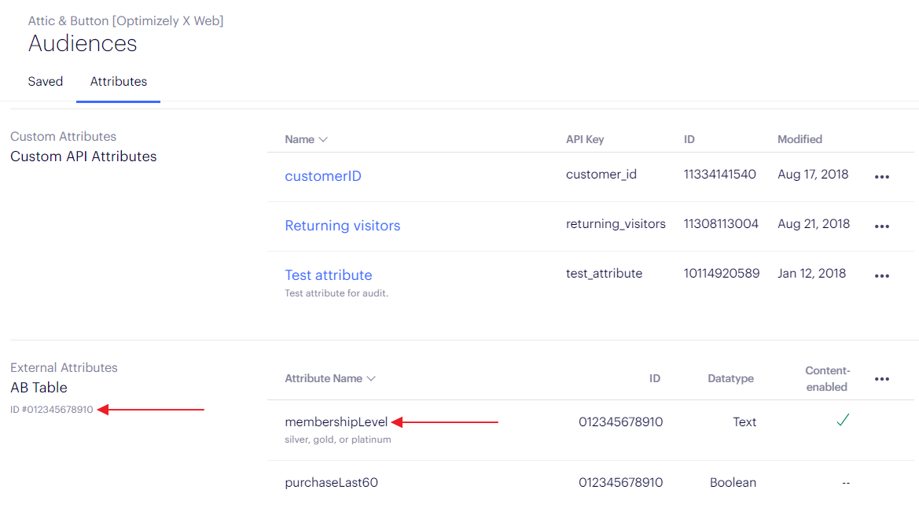
Task: Select the Attributes tab
Action: (119, 82)
